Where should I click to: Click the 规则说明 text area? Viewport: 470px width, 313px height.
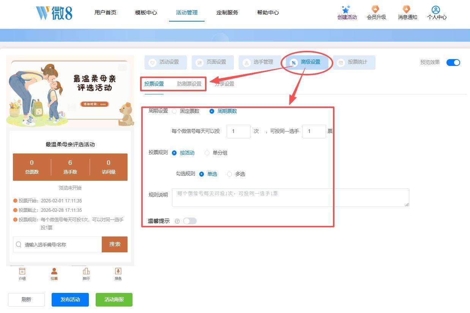pyautogui.click(x=290, y=197)
